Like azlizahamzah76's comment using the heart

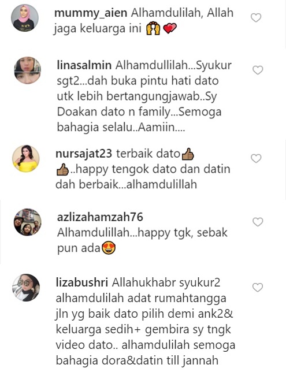(x=258, y=222)
